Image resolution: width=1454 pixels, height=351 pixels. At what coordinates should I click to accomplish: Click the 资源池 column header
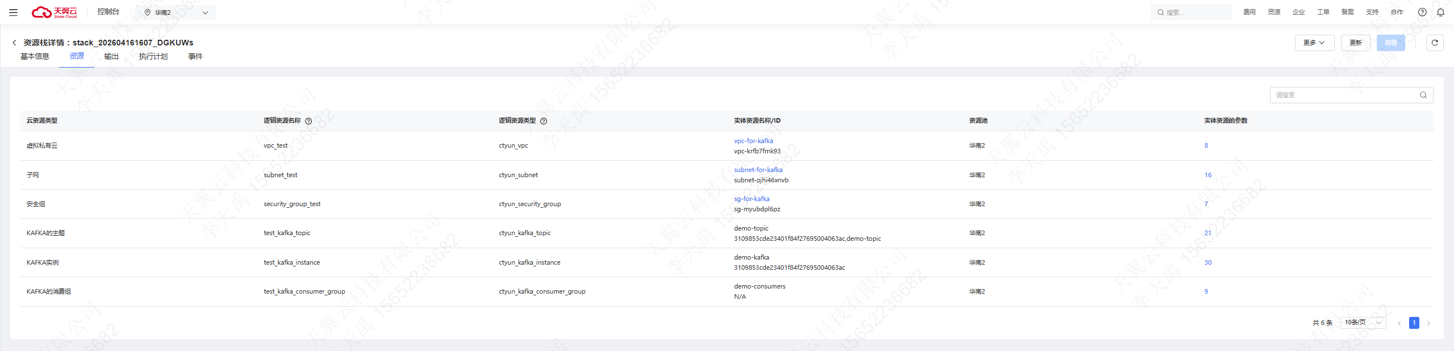click(x=978, y=120)
